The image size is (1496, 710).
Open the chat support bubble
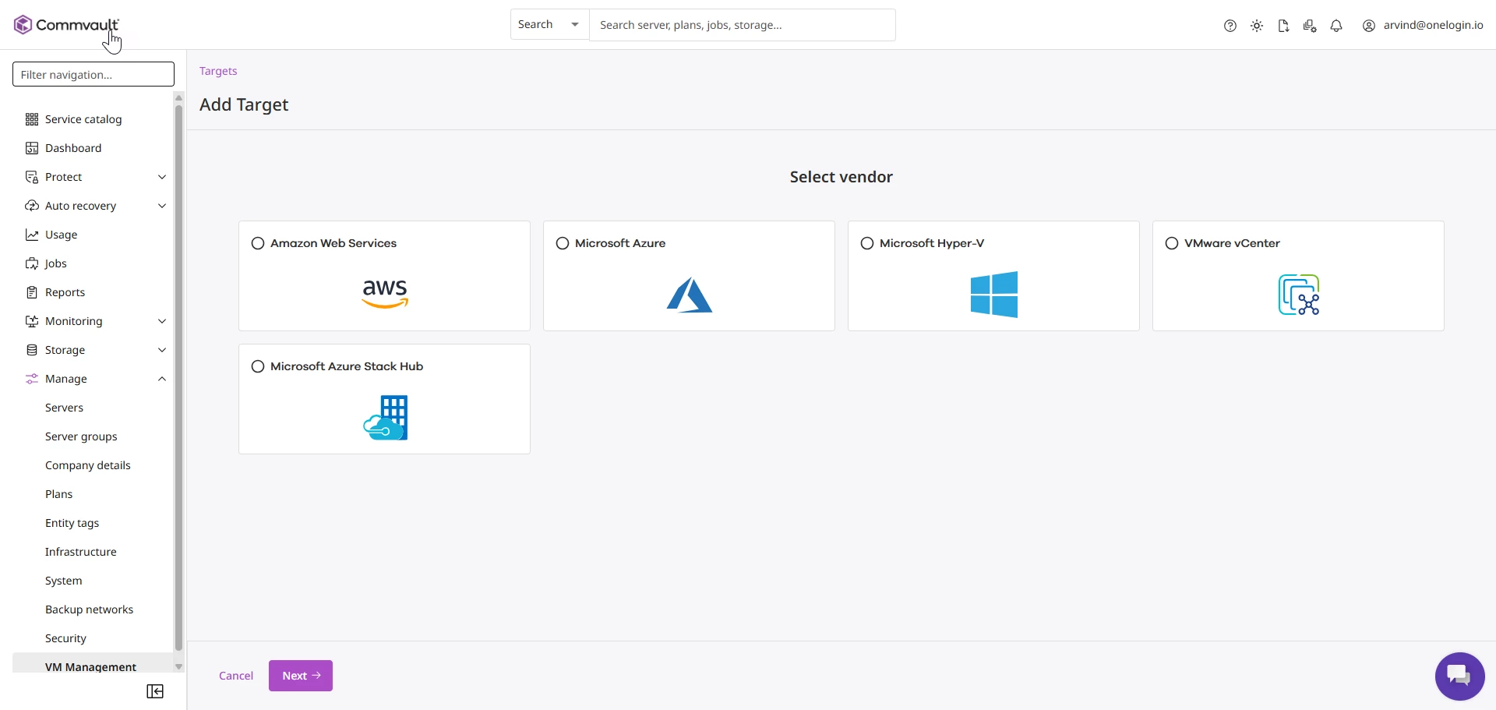pos(1459,676)
